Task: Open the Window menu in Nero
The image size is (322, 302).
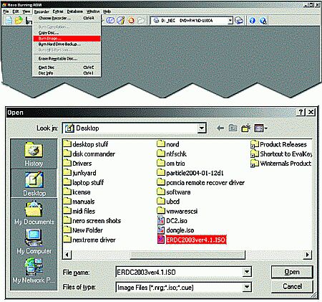Action: [93, 11]
